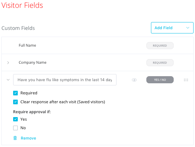Uncheck the Yes approval checkbox
Viewport: 195px width, 147px height.
(15, 119)
